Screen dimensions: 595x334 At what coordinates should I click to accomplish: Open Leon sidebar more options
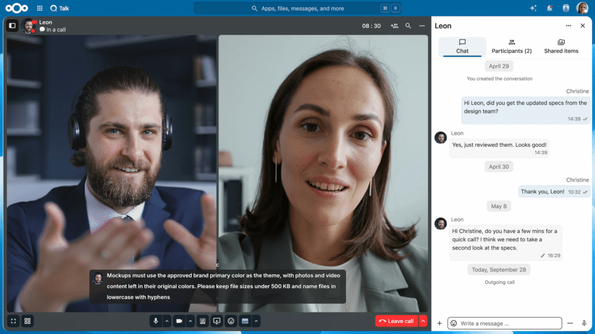(x=568, y=26)
